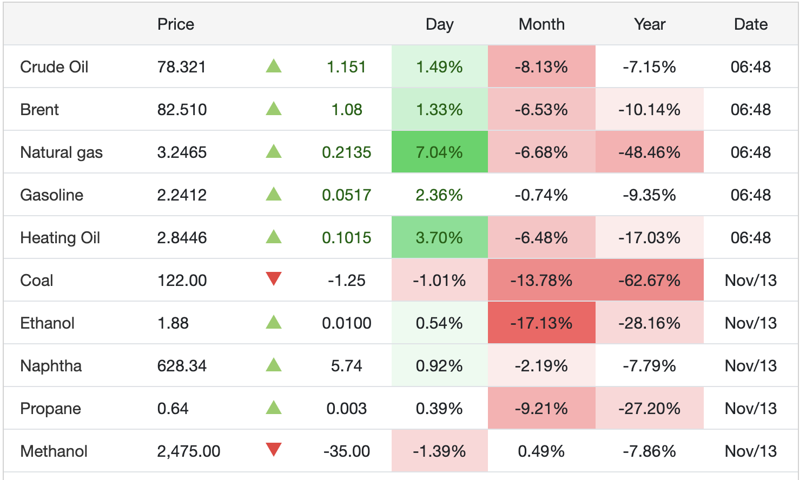806x480 pixels.
Task: Click the -28.16% year change cell
Action: [x=650, y=323]
